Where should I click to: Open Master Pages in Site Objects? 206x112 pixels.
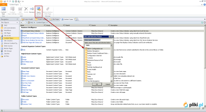[8, 49]
